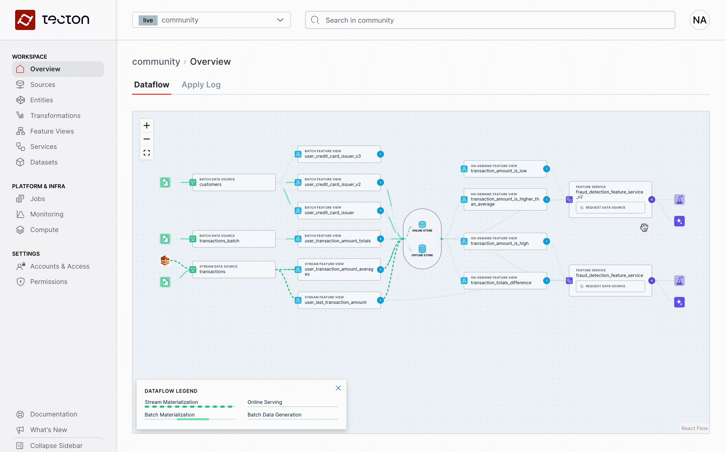Click the Kinesis stream source icon
The height and width of the screenshot is (452, 726).
point(165,260)
